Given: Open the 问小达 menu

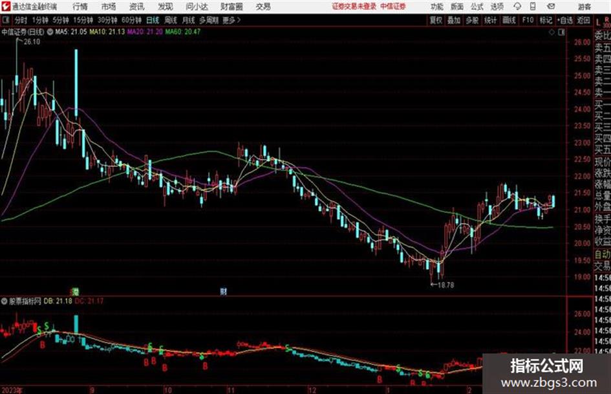Looking at the screenshot, I should [x=197, y=6].
